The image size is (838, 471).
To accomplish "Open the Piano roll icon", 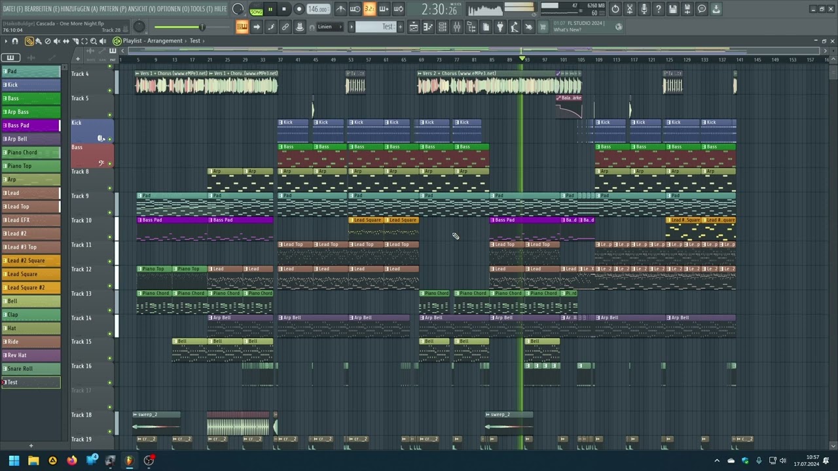I will [x=428, y=27].
